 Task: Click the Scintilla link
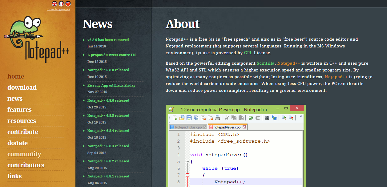(x=266, y=63)
